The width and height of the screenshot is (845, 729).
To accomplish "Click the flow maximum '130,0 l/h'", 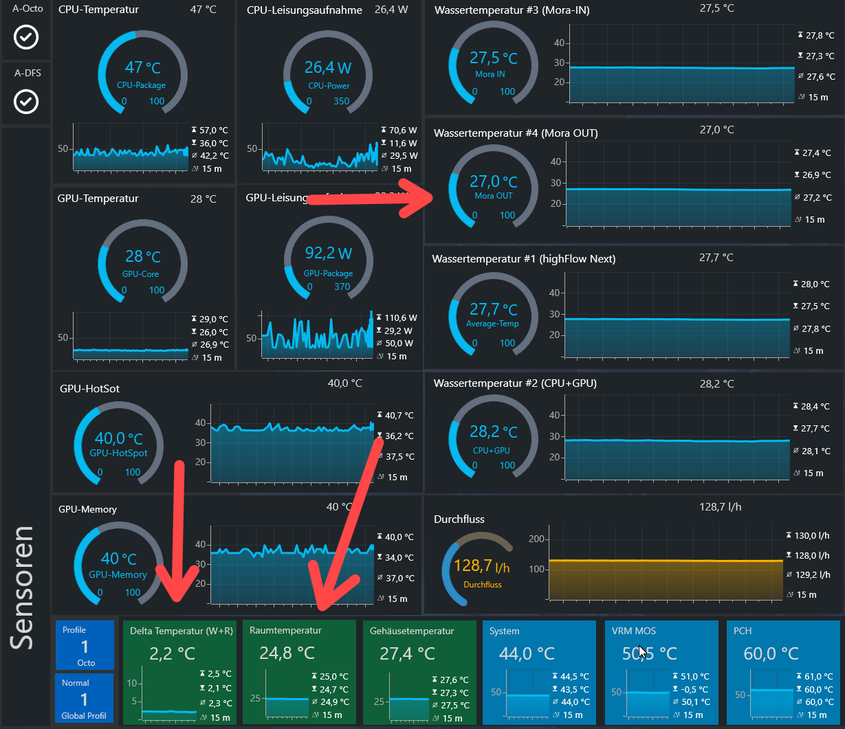I will tap(813, 535).
